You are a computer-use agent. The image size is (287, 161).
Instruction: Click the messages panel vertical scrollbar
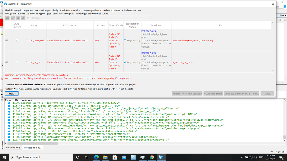285,120
